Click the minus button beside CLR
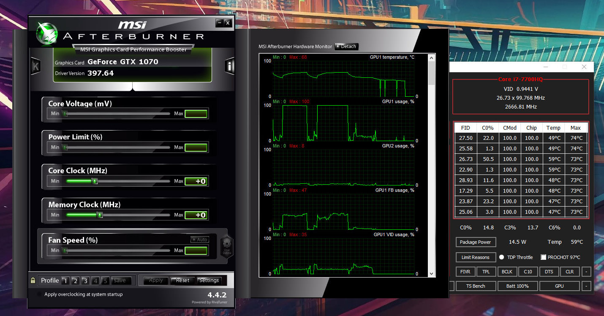Screen dimensions: 604x316 click(x=586, y=272)
